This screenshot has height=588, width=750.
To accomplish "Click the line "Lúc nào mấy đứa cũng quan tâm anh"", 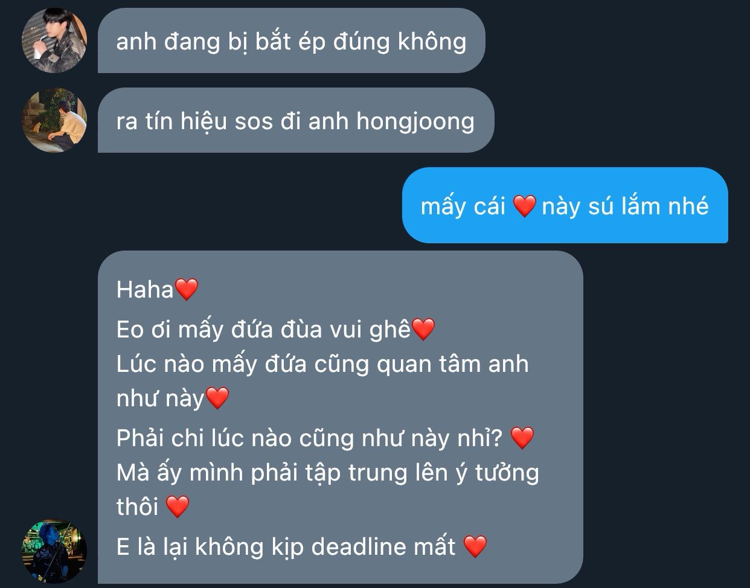I will coord(322,364).
